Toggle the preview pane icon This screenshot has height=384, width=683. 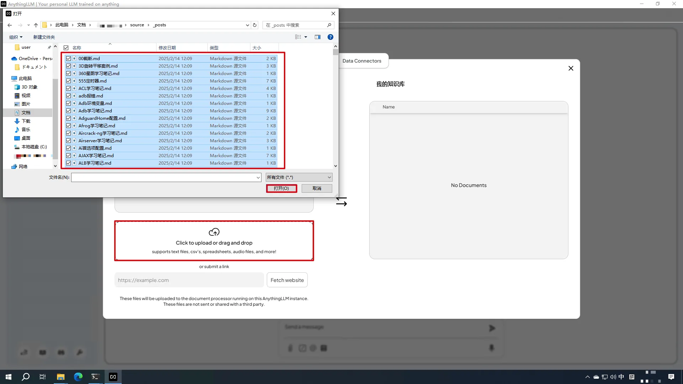point(318,37)
